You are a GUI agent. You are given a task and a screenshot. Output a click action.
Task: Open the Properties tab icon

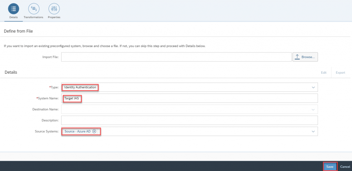pyautogui.click(x=54, y=9)
